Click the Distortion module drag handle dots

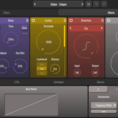pyautogui.click(x=102, y=20)
